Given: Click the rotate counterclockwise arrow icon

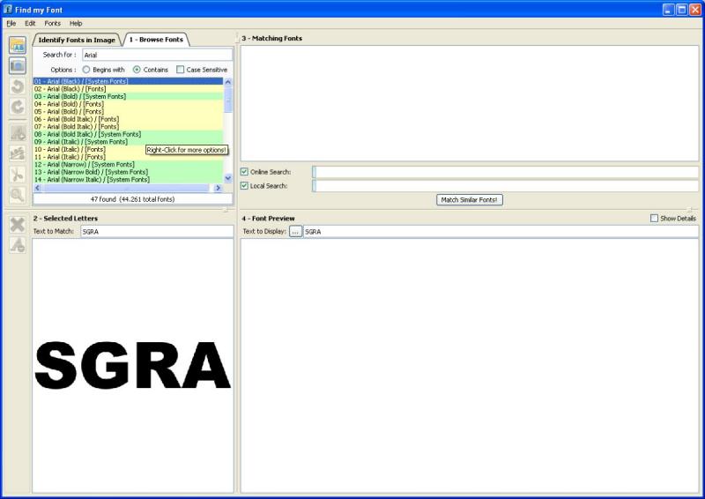Looking at the screenshot, I should [18, 86].
